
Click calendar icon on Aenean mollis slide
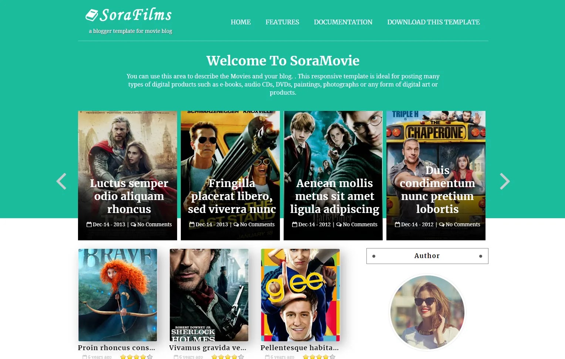point(295,224)
